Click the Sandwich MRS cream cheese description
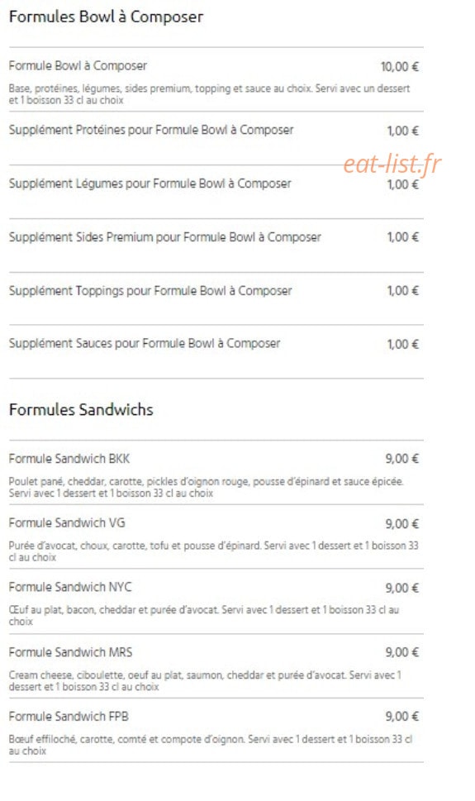Image resolution: width=475 pixels, height=801 pixels. [205, 681]
